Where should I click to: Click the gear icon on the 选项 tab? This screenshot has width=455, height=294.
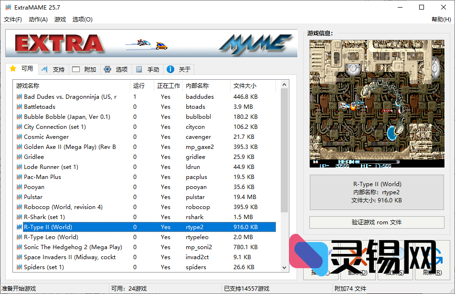[x=108, y=69]
